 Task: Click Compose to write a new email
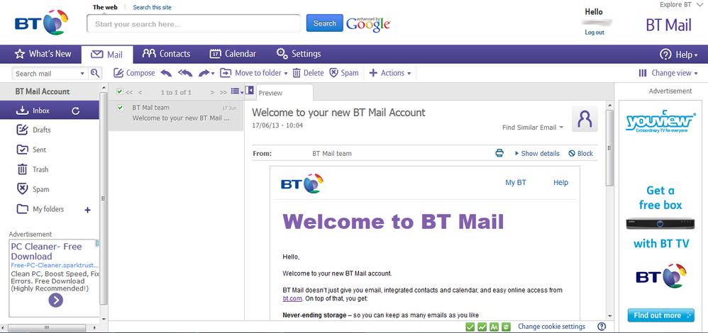pyautogui.click(x=134, y=73)
